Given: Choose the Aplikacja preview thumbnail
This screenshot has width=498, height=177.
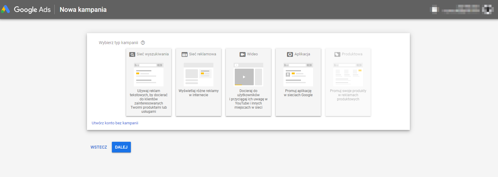Looking at the screenshot, I should (x=298, y=74).
